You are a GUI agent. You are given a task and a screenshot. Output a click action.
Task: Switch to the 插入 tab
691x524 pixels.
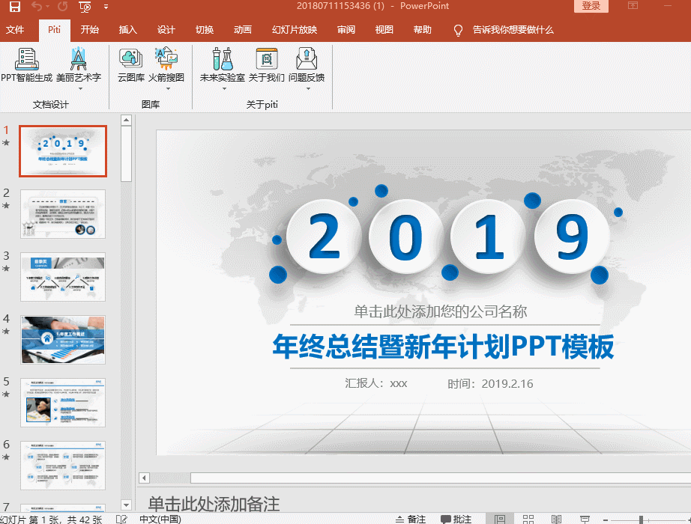[x=128, y=30]
